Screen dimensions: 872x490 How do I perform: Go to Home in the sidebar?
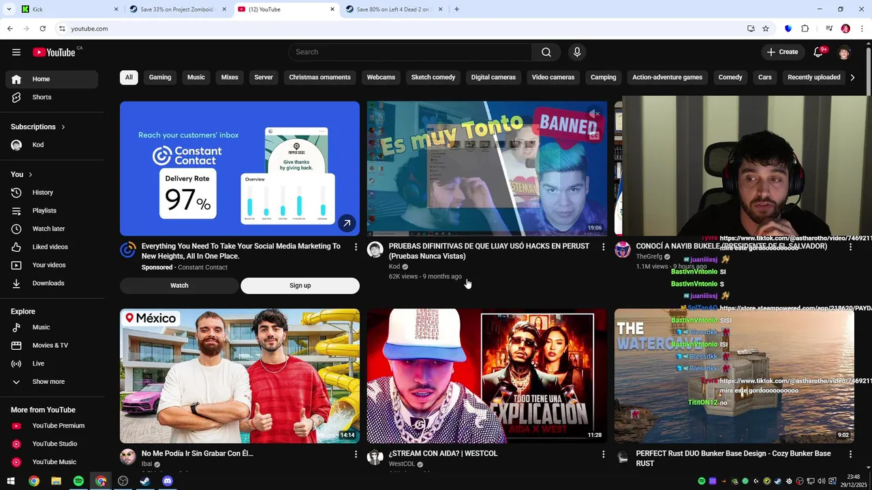pos(52,79)
